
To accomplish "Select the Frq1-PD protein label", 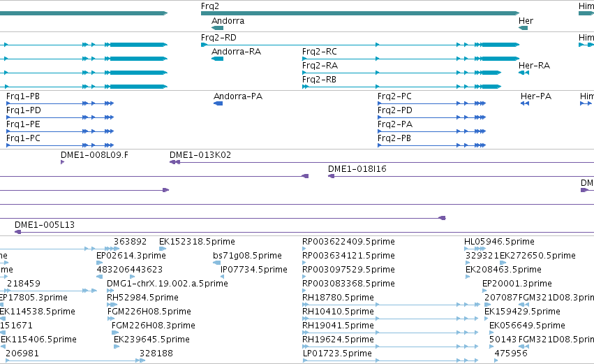I will 24,110.
